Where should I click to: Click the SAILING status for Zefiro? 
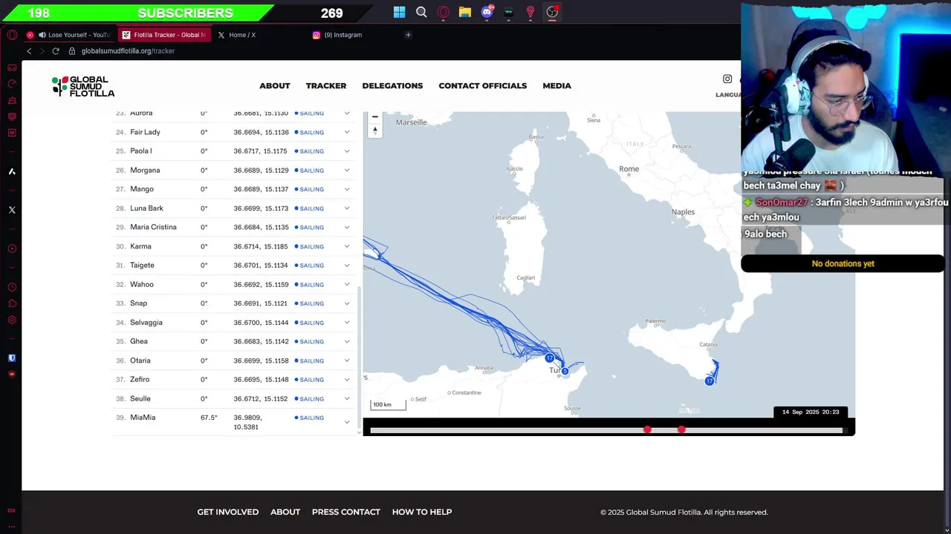[309, 380]
